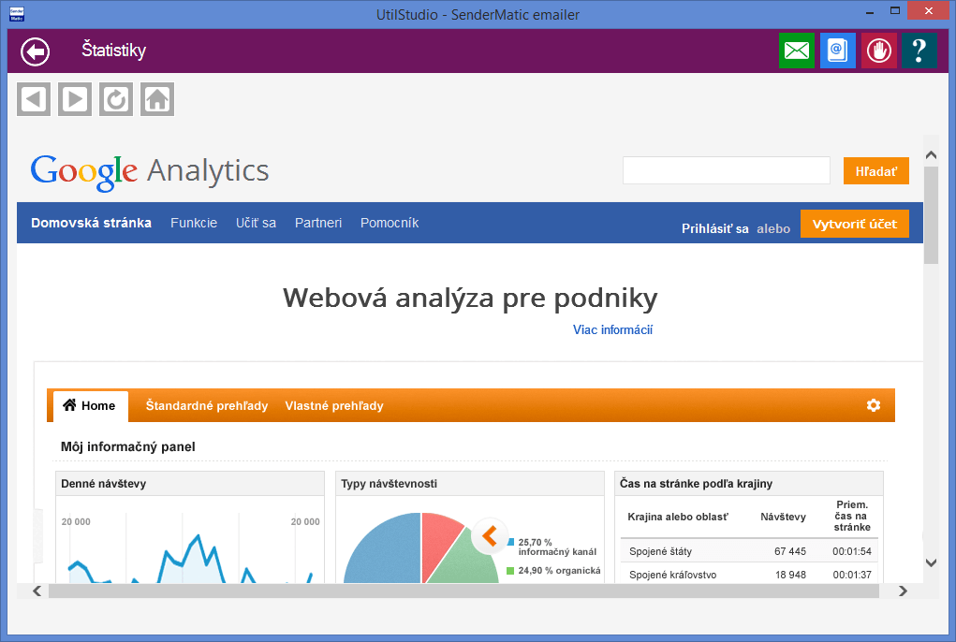Open the green email envelope icon
Screen dimensions: 956x642
(796, 51)
